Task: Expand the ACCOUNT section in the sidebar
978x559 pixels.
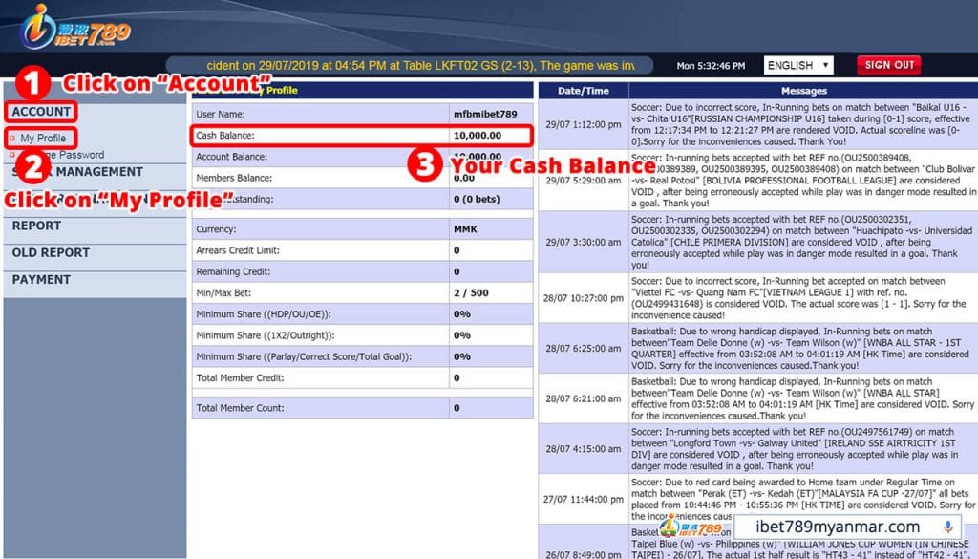Action: 40,111
